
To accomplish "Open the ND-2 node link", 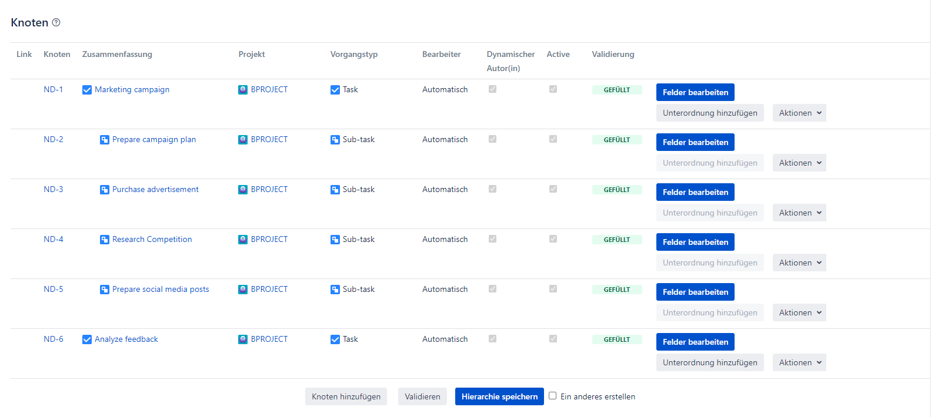I will tap(54, 139).
